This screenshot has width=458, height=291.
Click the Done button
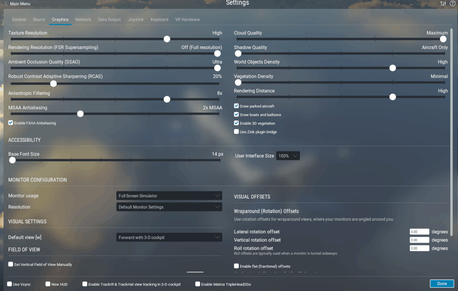[x=441, y=284]
